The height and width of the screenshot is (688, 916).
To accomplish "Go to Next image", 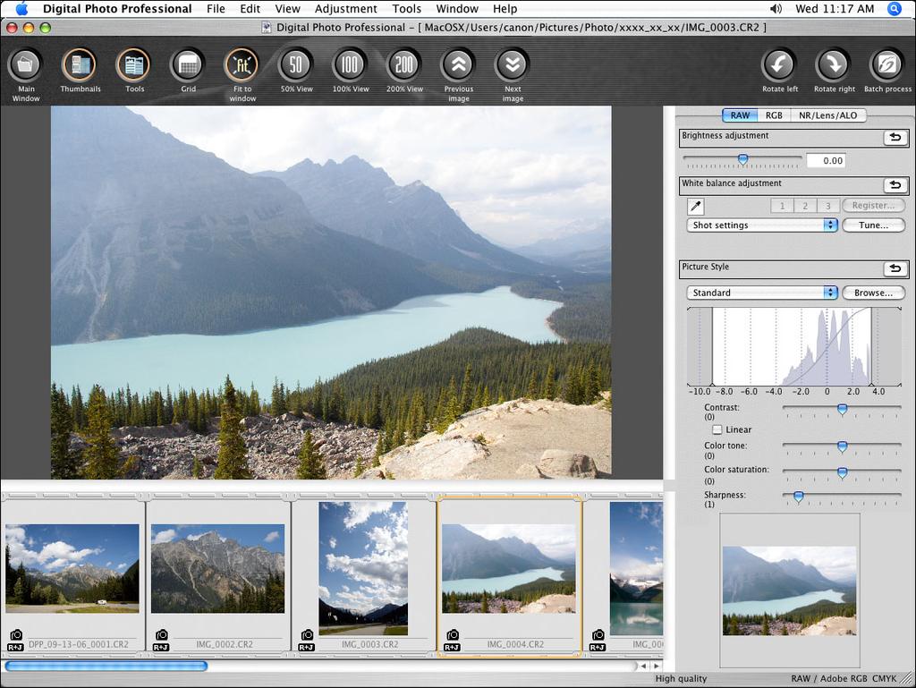I will click(513, 64).
